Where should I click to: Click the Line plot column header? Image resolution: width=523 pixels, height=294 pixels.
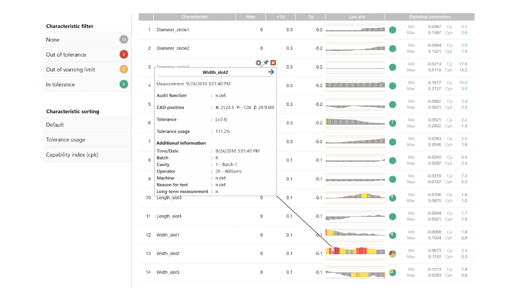[355, 17]
